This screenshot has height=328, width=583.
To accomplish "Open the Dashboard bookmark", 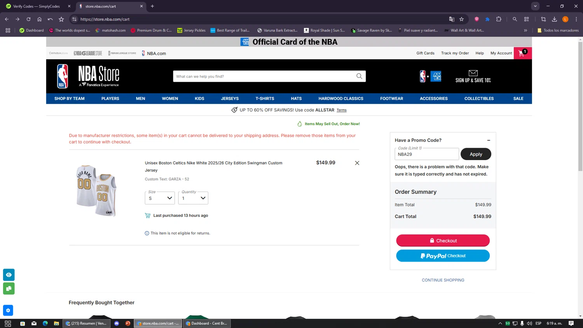I will tap(31, 30).
